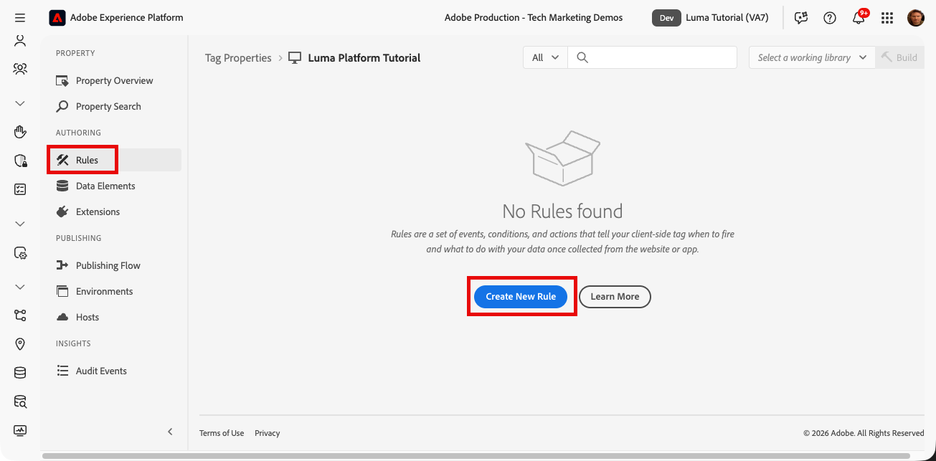This screenshot has width=936, height=461.
Task: Open Property Overview
Action: (x=114, y=80)
